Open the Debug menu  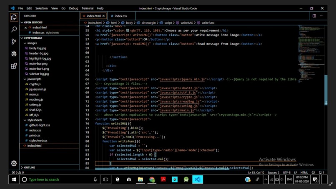[x=73, y=8]
